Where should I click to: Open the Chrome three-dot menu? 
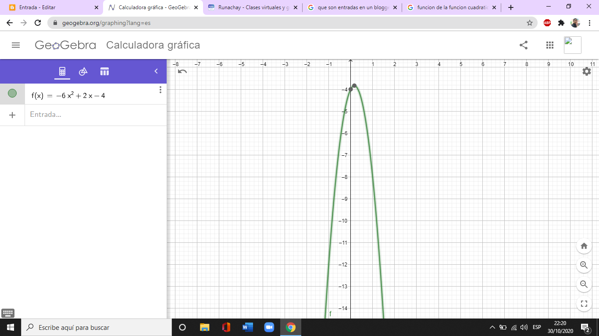589,23
